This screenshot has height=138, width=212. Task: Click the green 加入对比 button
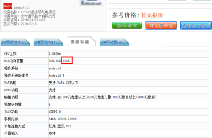pyautogui.click(x=127, y=25)
